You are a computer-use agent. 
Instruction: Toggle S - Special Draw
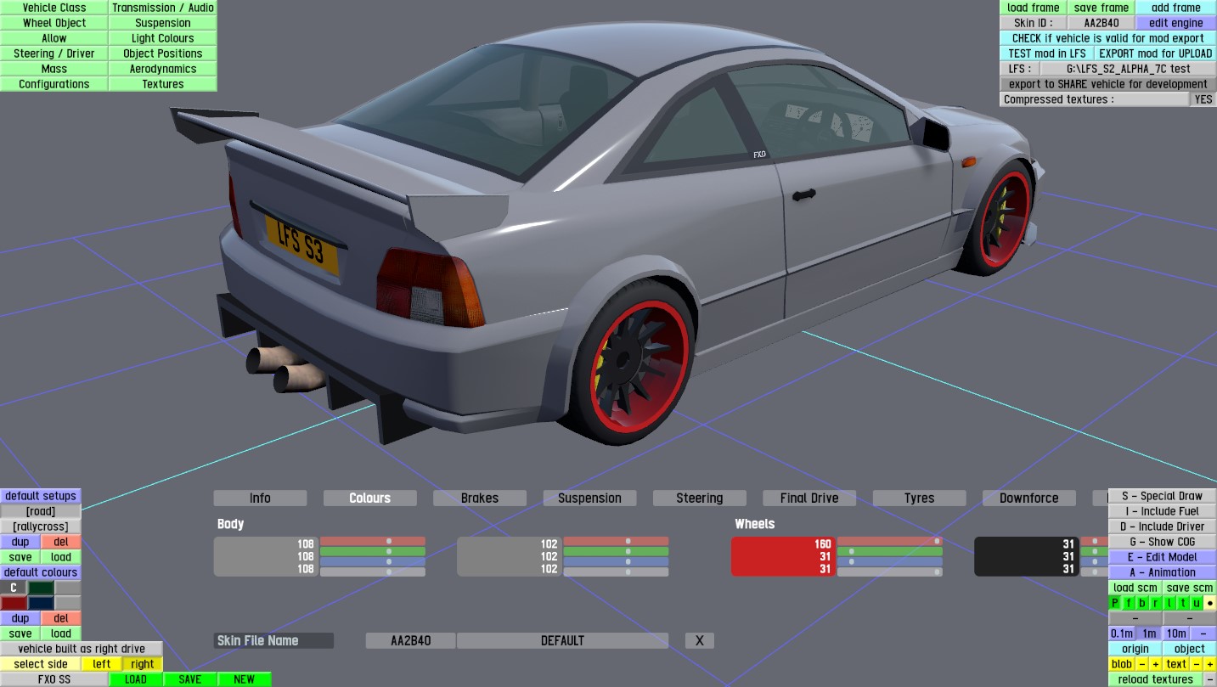coord(1162,496)
